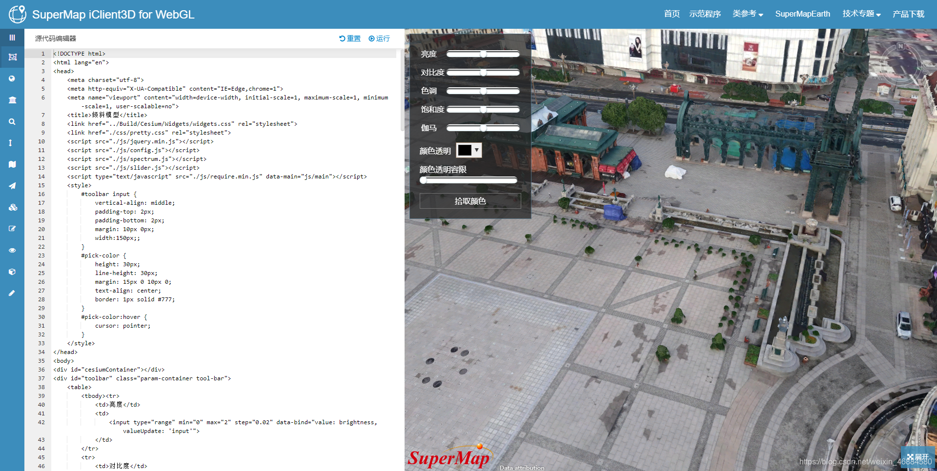Open the eye sidebar category
The width and height of the screenshot is (937, 471).
12,250
